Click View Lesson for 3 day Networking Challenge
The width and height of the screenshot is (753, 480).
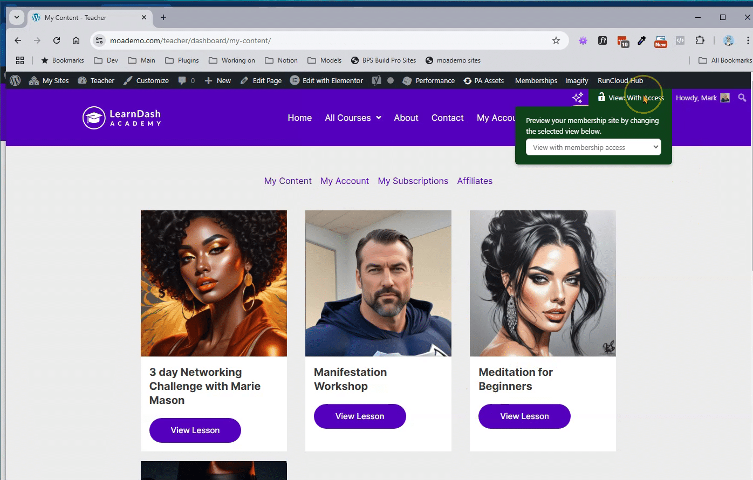pos(195,430)
